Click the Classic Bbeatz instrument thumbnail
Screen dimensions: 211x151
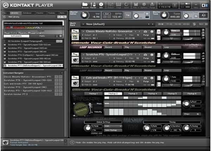(75, 37)
